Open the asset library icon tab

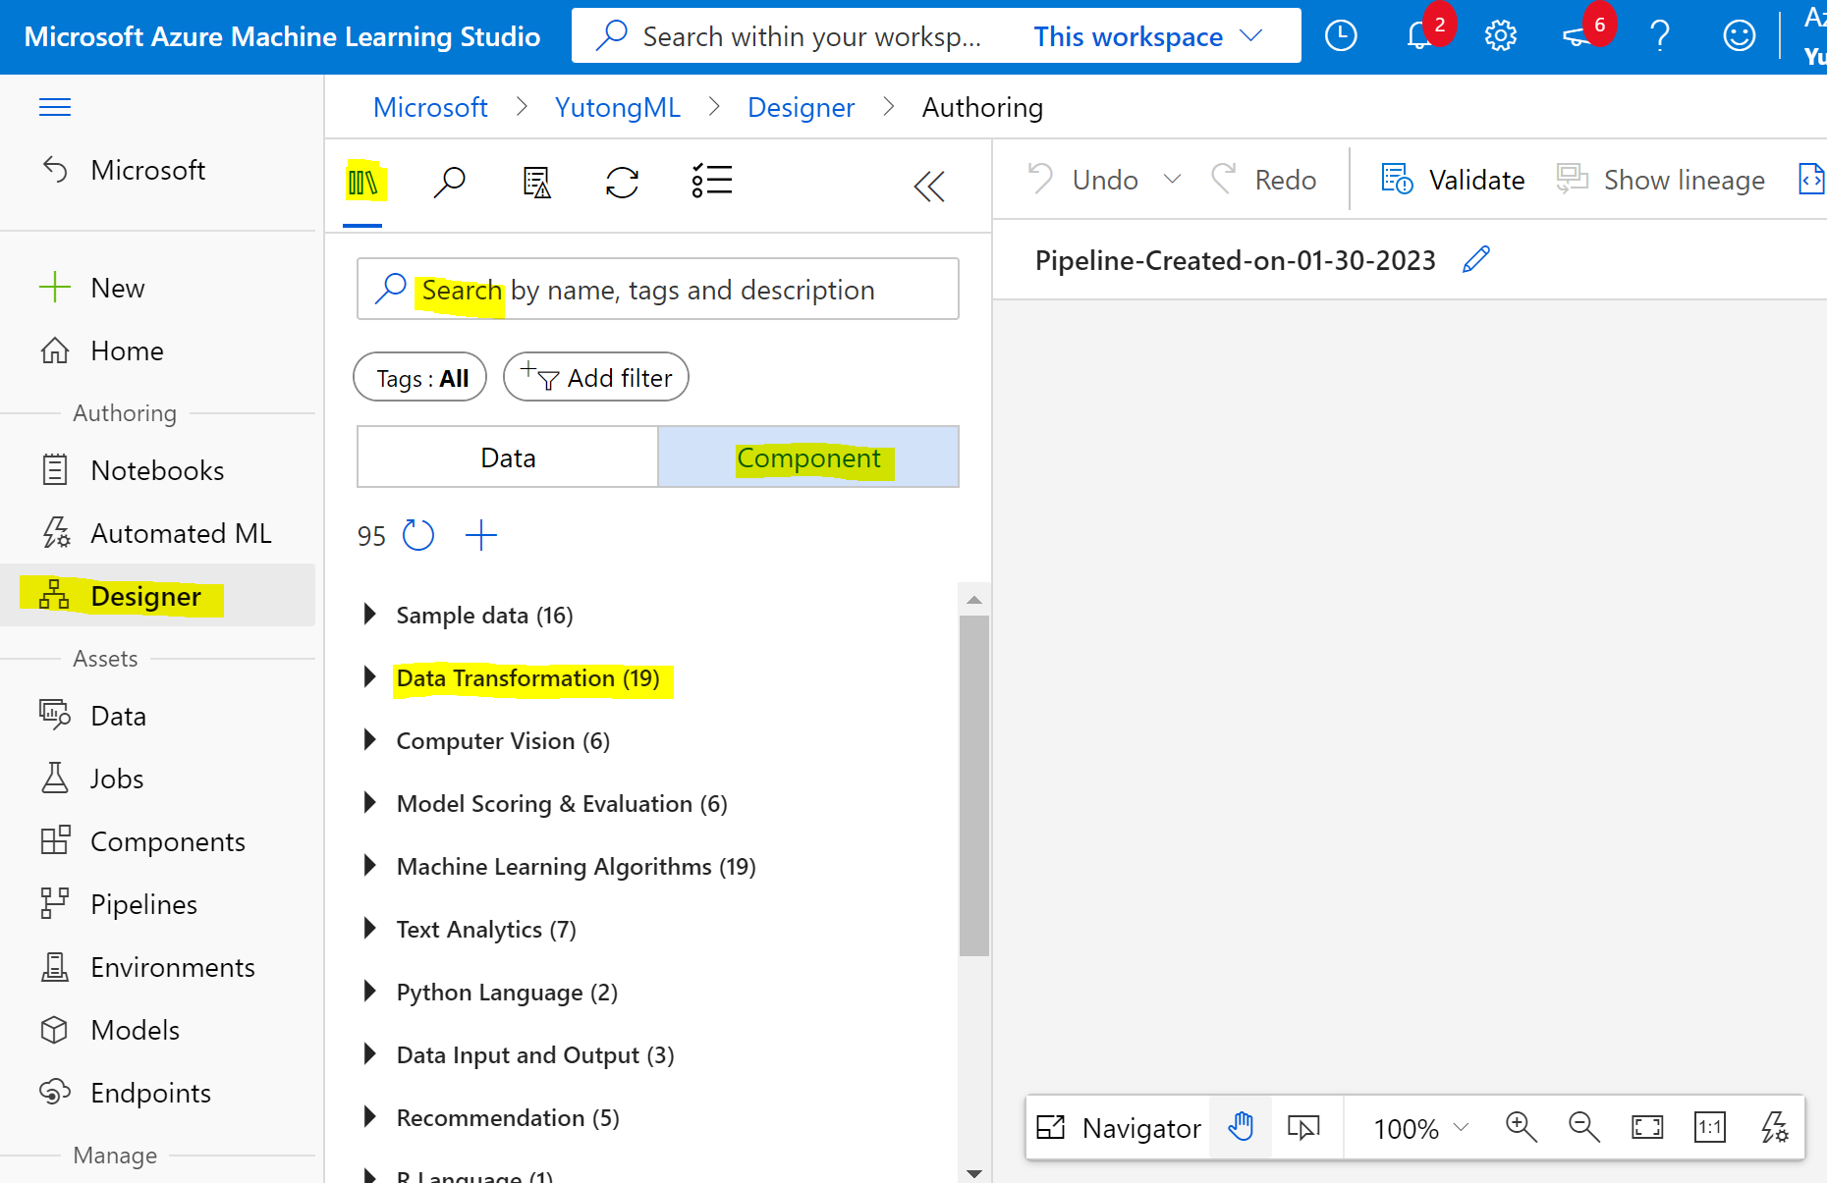(362, 182)
